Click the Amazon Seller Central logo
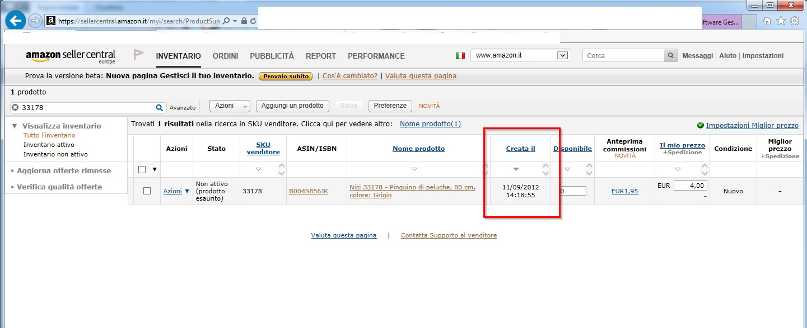The height and width of the screenshot is (328, 807). [x=71, y=56]
